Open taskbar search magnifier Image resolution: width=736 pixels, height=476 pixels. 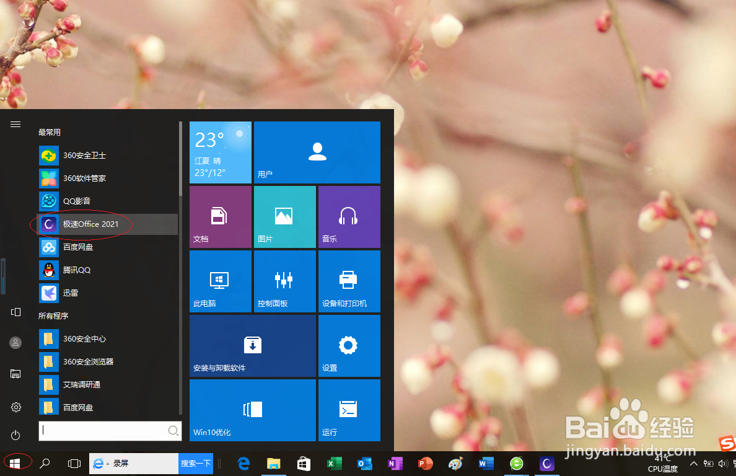[45, 464]
